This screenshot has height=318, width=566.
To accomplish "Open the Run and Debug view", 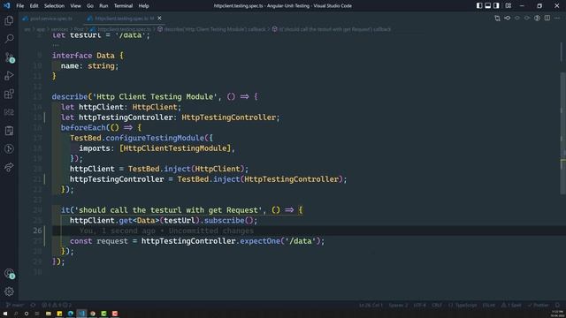I will pyautogui.click(x=9, y=76).
